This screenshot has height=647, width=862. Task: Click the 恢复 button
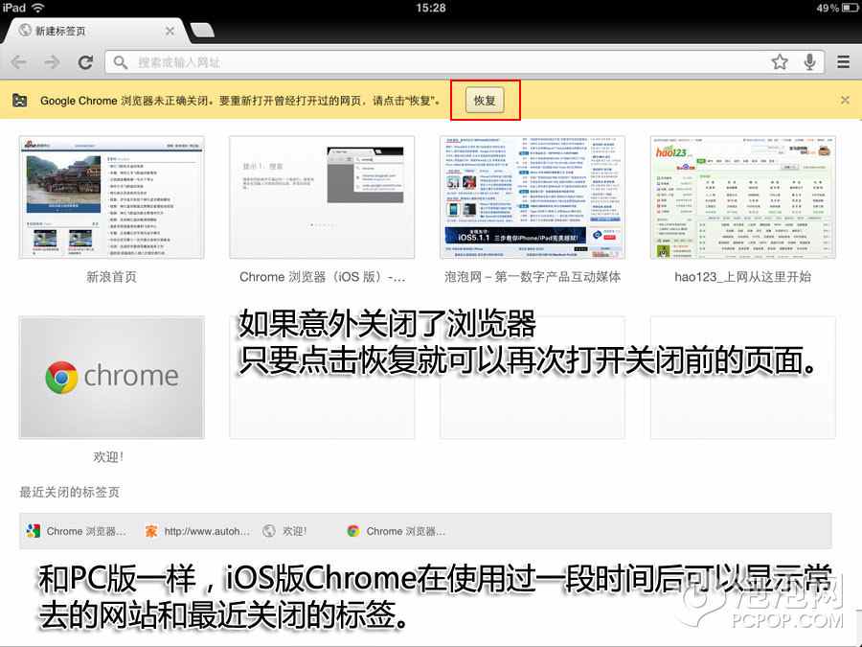click(485, 101)
